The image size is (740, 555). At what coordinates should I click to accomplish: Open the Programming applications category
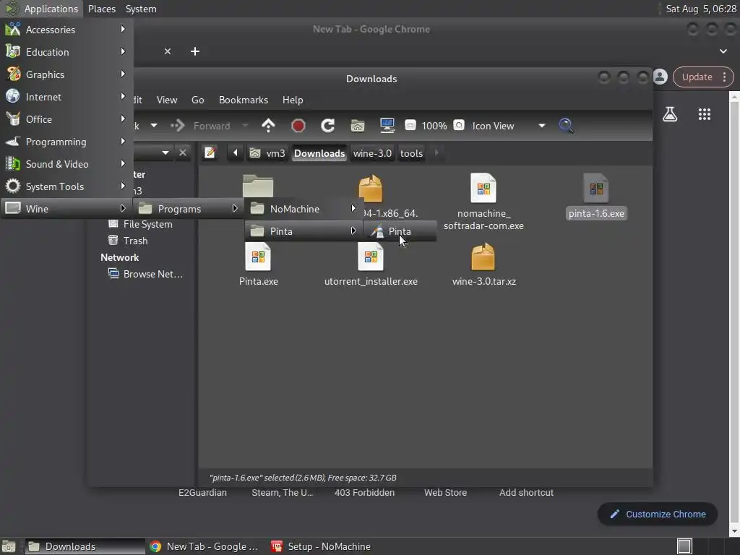[66, 142]
